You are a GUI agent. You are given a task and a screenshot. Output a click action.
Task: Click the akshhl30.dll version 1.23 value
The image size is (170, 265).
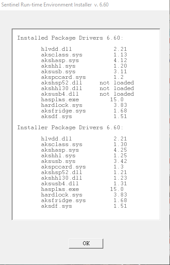120,178
